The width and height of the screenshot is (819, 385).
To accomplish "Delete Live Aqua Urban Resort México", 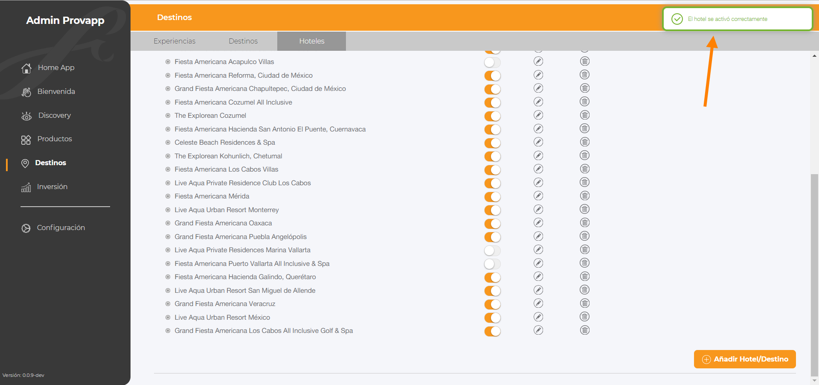I will [585, 317].
